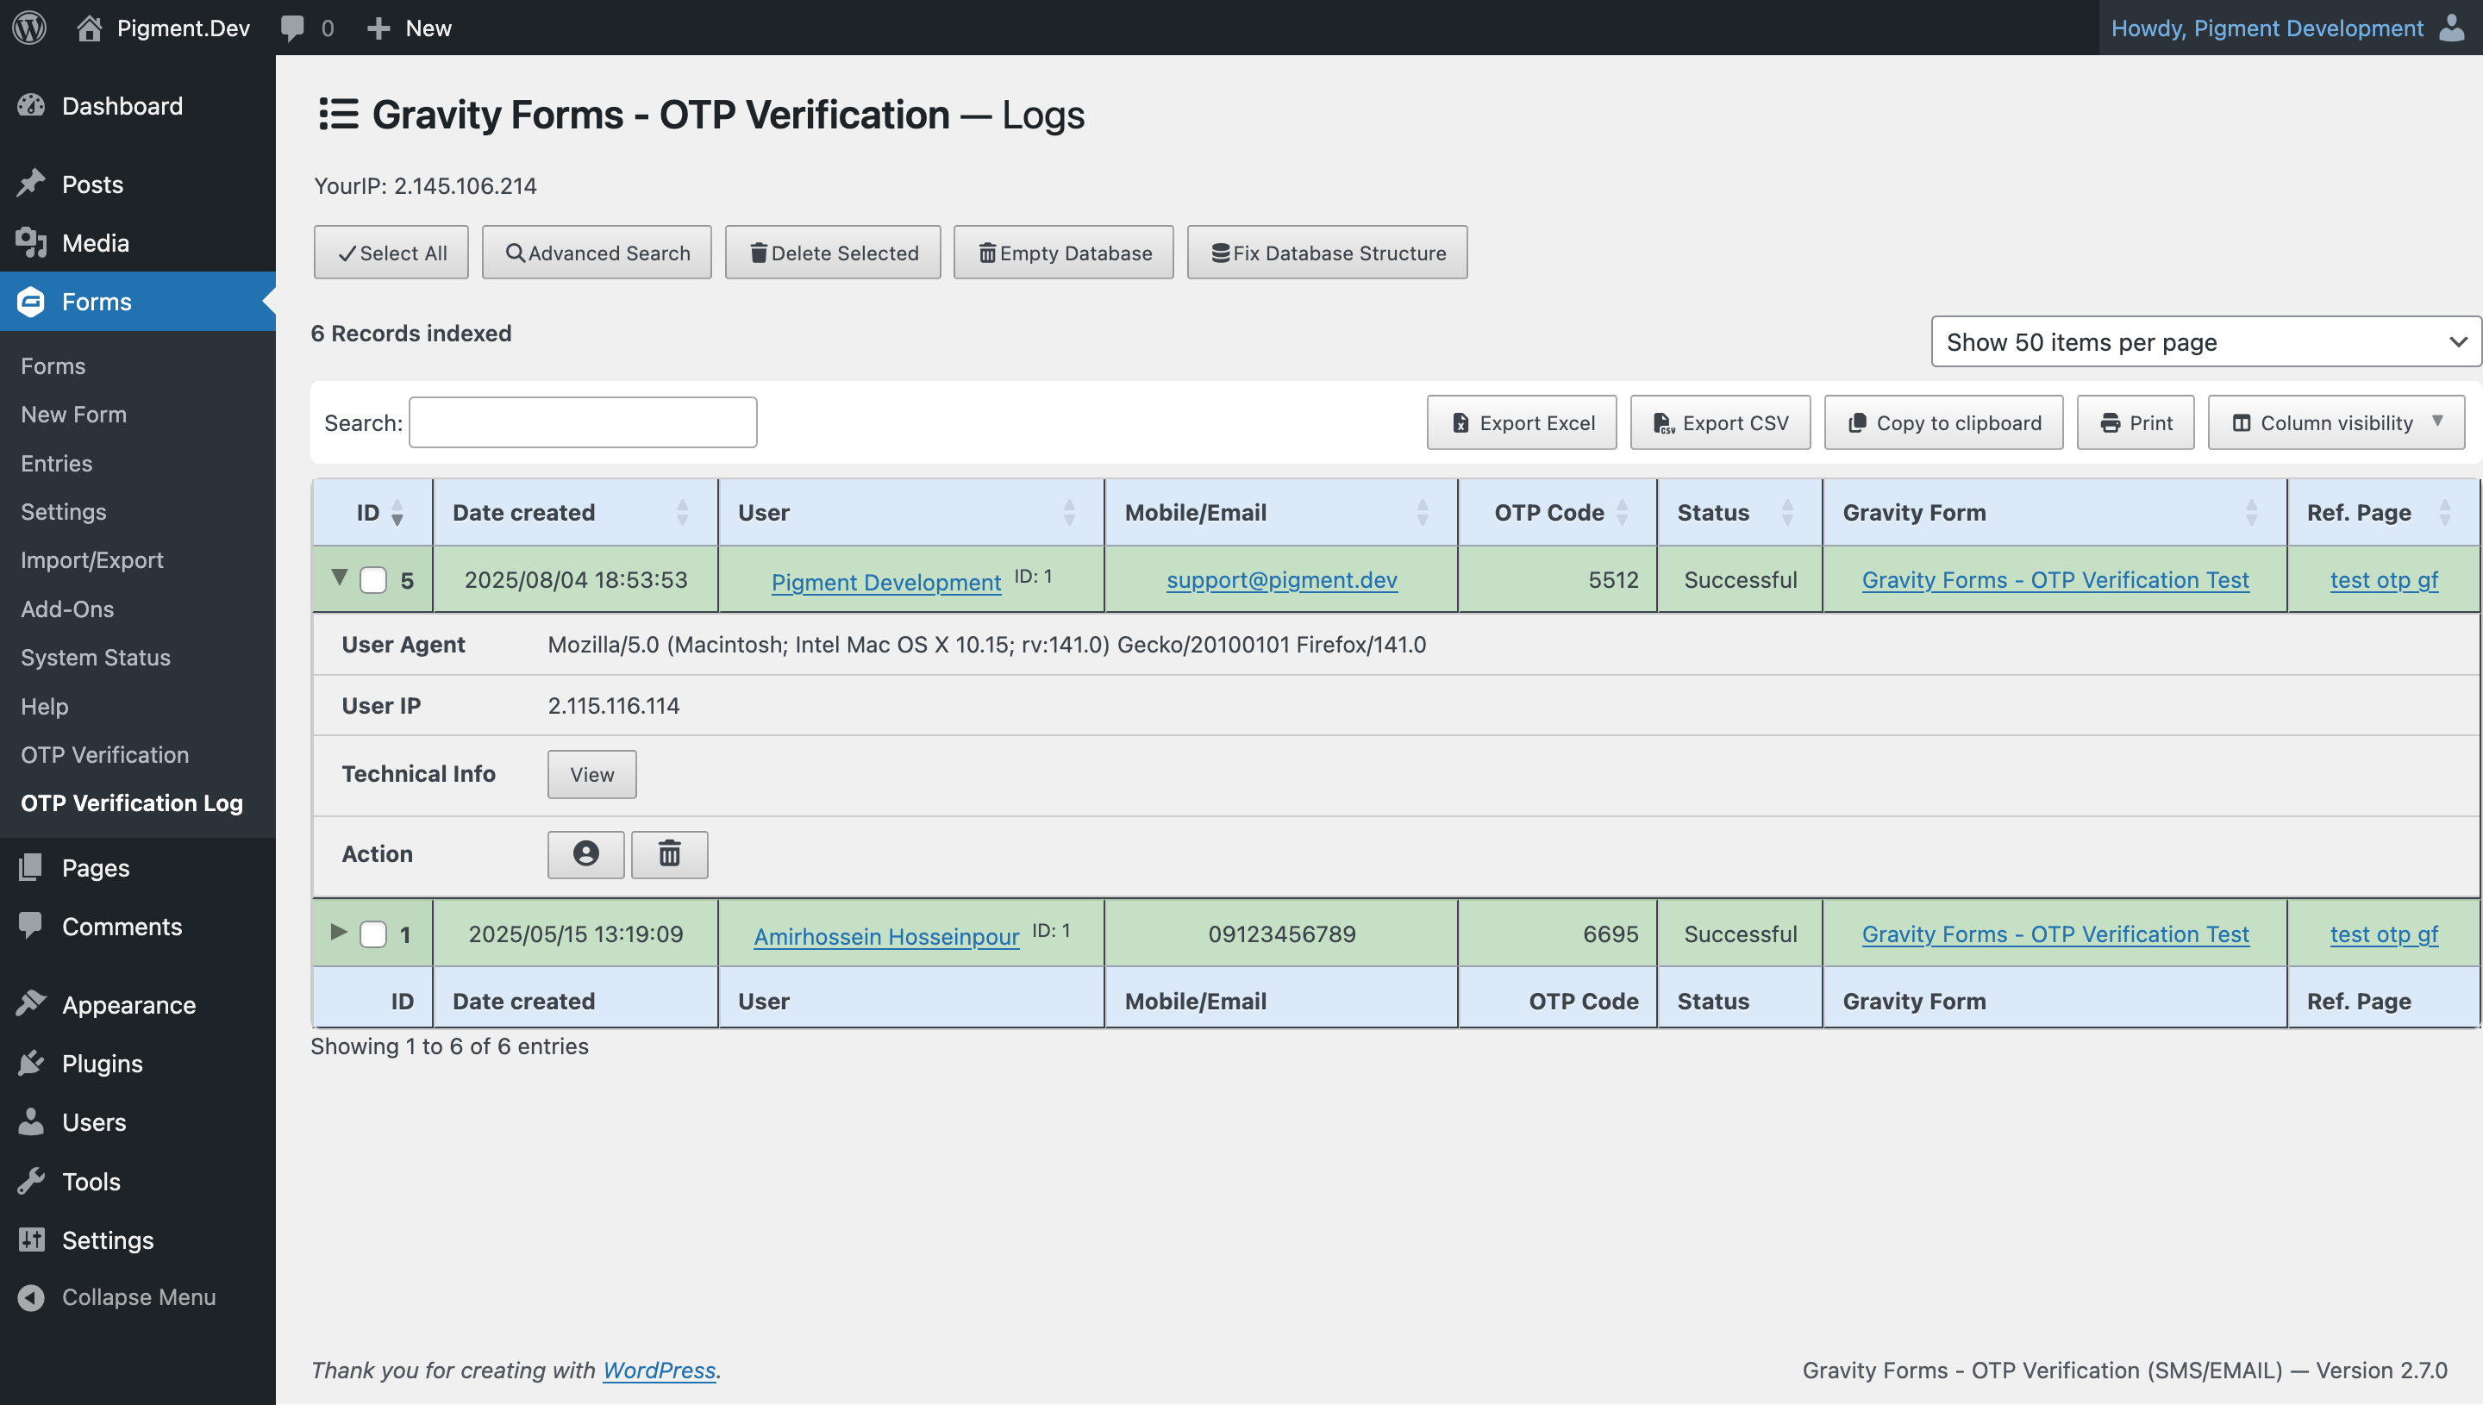Copy table to clipboard

(1943, 421)
